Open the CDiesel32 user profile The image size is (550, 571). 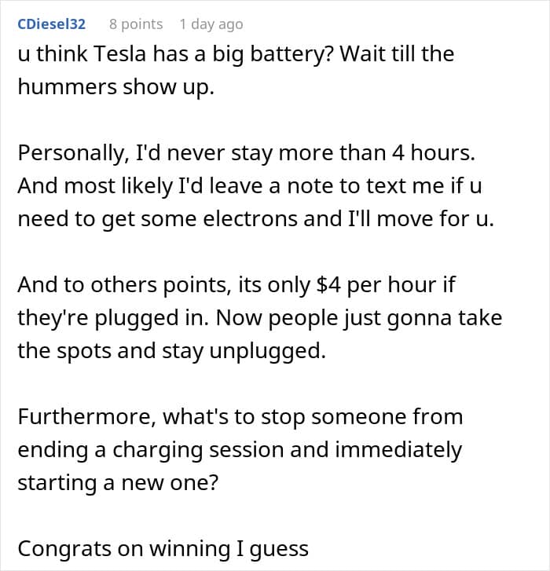coord(52,24)
